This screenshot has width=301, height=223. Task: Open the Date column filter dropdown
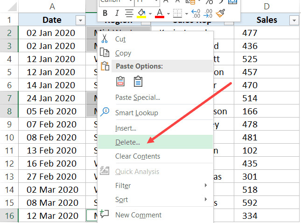pos(80,20)
